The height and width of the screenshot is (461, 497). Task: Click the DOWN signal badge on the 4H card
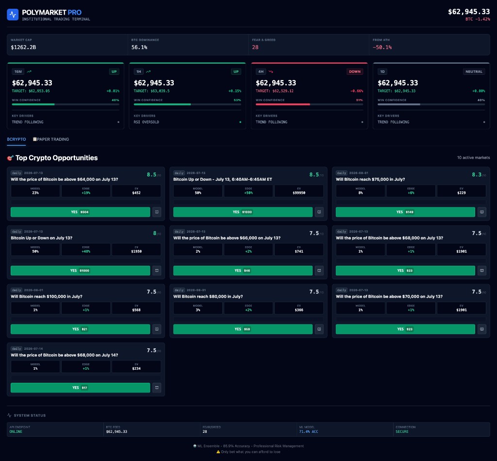click(x=355, y=72)
